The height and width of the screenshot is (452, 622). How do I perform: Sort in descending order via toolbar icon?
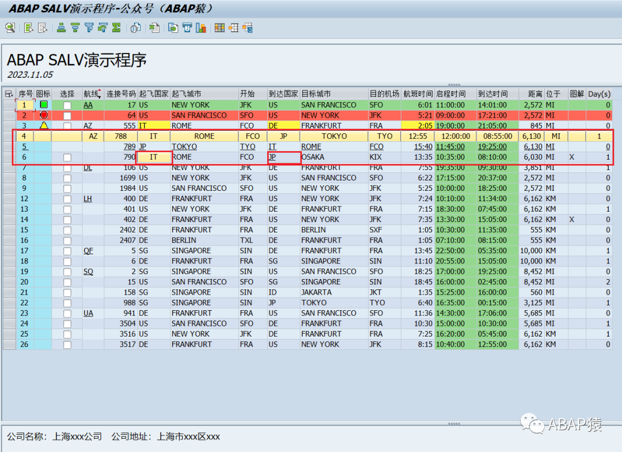click(x=75, y=28)
